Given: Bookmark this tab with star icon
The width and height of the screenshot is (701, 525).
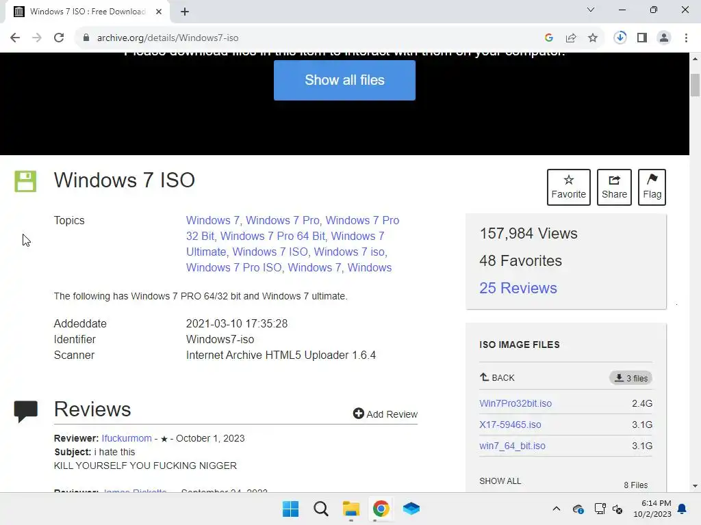Looking at the screenshot, I should pyautogui.click(x=593, y=38).
